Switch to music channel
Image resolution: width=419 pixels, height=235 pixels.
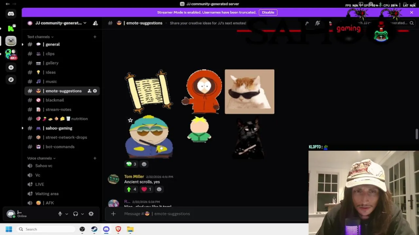click(62, 82)
